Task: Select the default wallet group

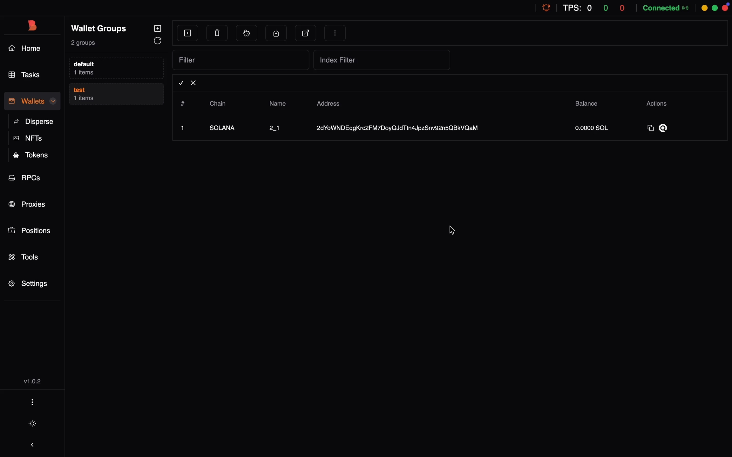Action: click(116, 68)
